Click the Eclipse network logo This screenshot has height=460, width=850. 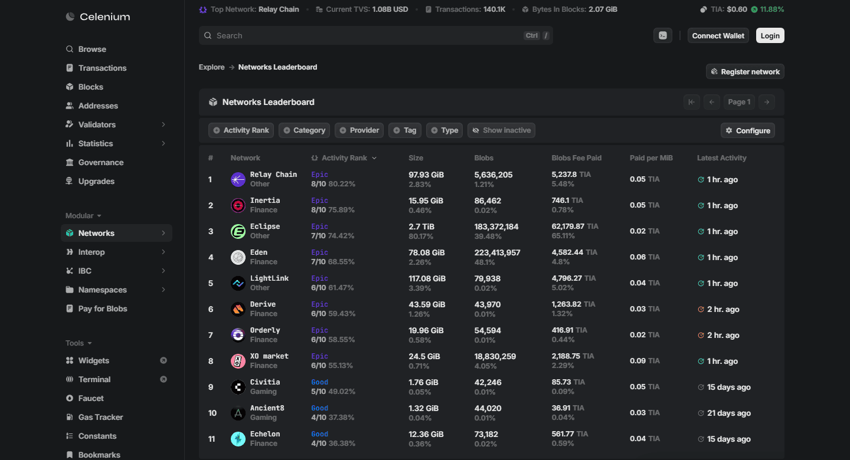(238, 231)
